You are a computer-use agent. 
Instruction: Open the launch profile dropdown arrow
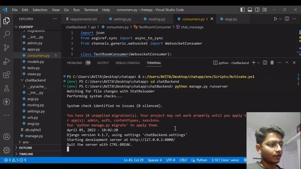[258, 62]
